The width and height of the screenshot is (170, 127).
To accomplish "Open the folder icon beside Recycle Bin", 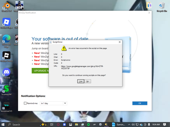I will 149,6.
